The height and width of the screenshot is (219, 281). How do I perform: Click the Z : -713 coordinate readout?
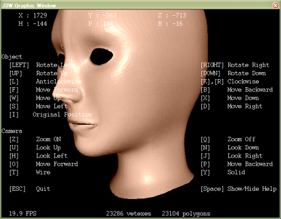[172, 15]
